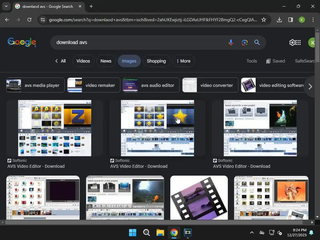The image size is (320, 240).
Task: Click the Google logo
Action: pos(22,42)
